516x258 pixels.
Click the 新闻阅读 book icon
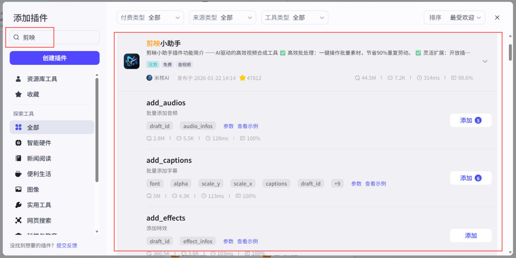[18, 158]
